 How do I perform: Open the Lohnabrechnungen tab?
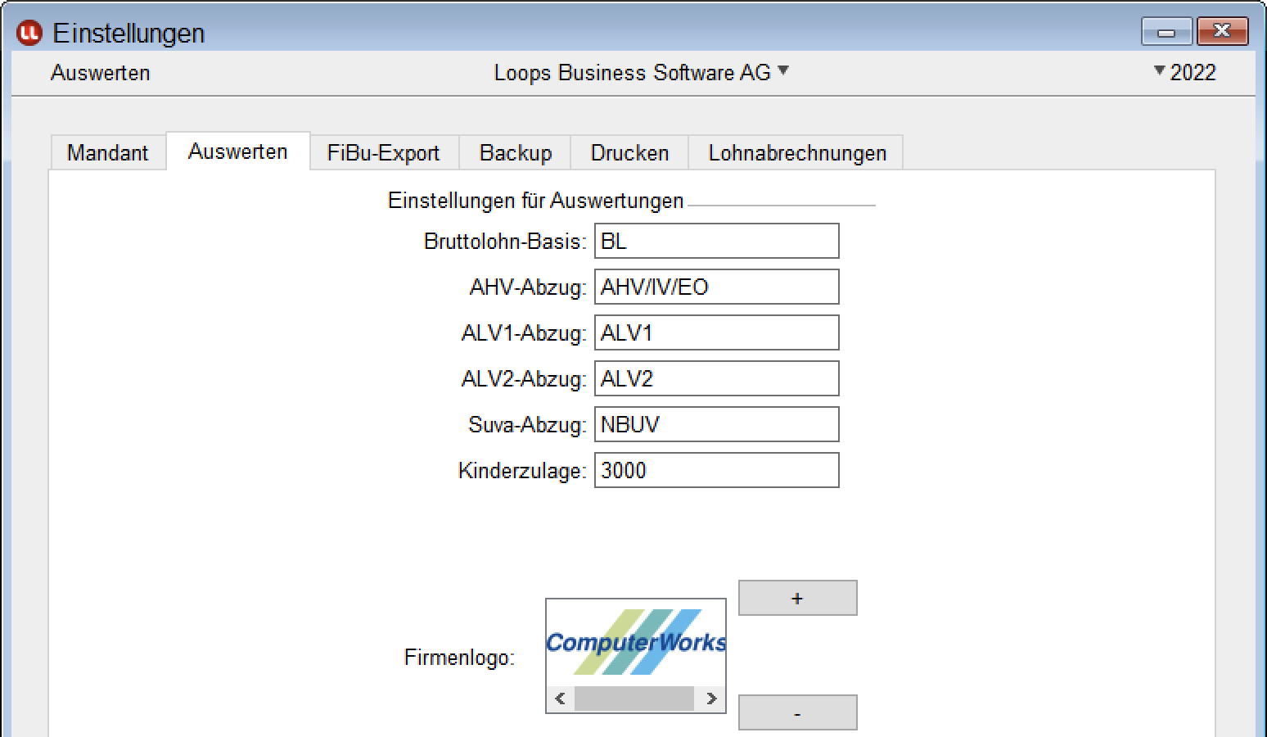click(x=796, y=152)
